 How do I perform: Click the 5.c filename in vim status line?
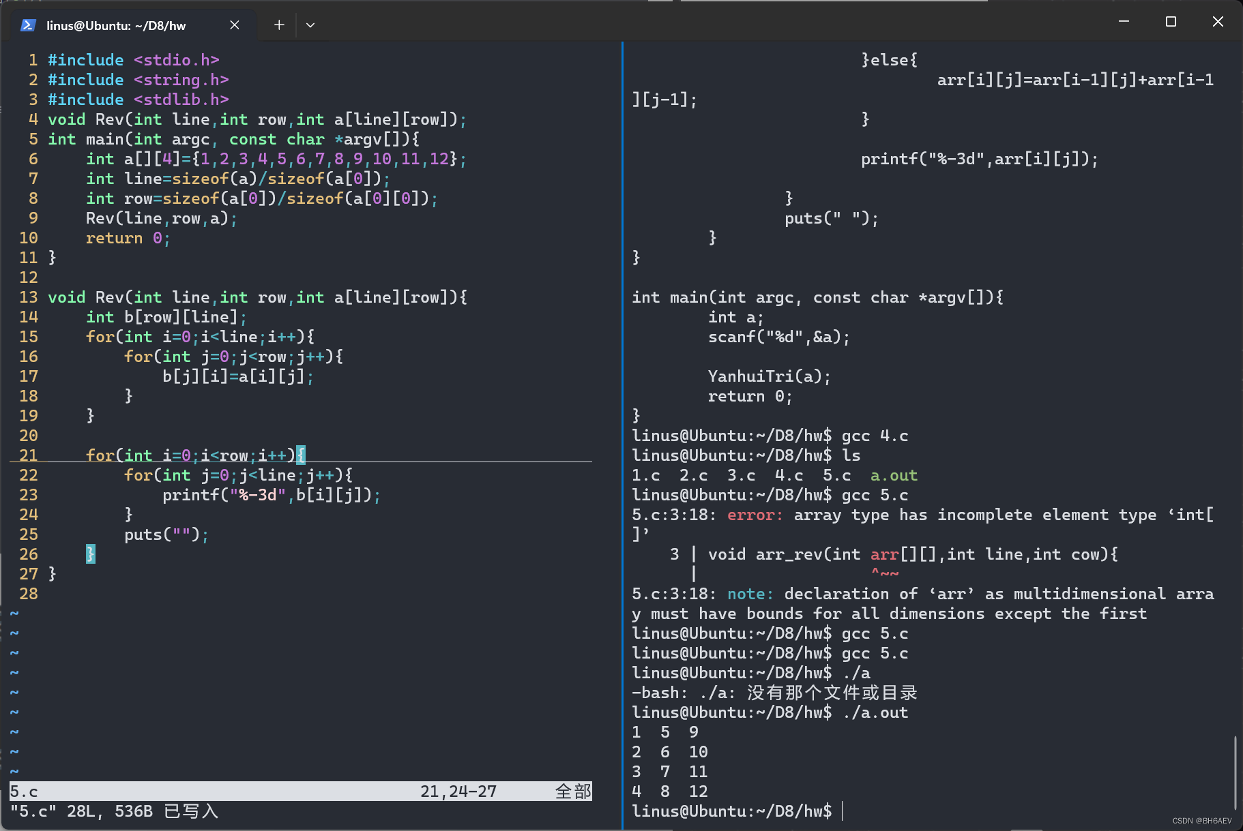pos(24,791)
